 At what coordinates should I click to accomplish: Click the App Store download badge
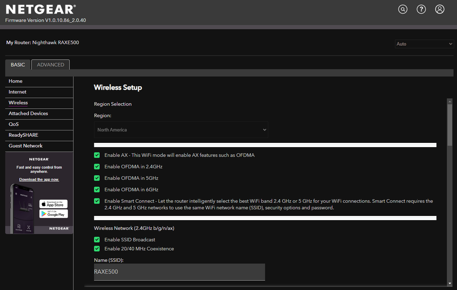[54, 204]
